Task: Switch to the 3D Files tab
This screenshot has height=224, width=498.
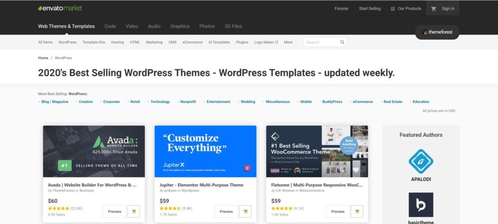Action: click(x=233, y=26)
